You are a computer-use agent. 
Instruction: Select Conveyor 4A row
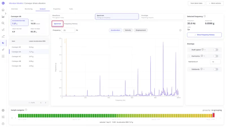pyautogui.click(x=29, y=52)
